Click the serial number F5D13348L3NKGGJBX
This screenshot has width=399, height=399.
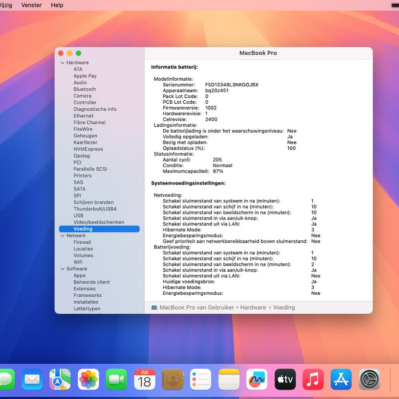pyautogui.click(x=232, y=85)
